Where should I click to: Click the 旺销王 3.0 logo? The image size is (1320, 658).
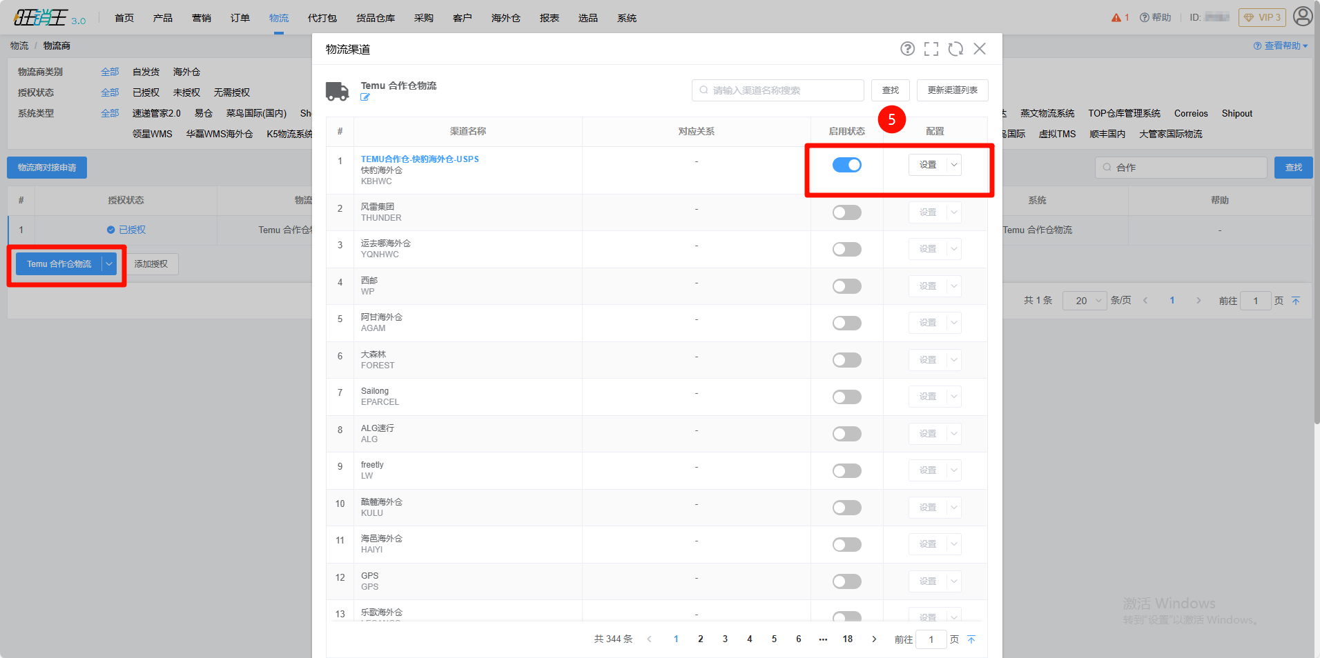[x=50, y=17]
